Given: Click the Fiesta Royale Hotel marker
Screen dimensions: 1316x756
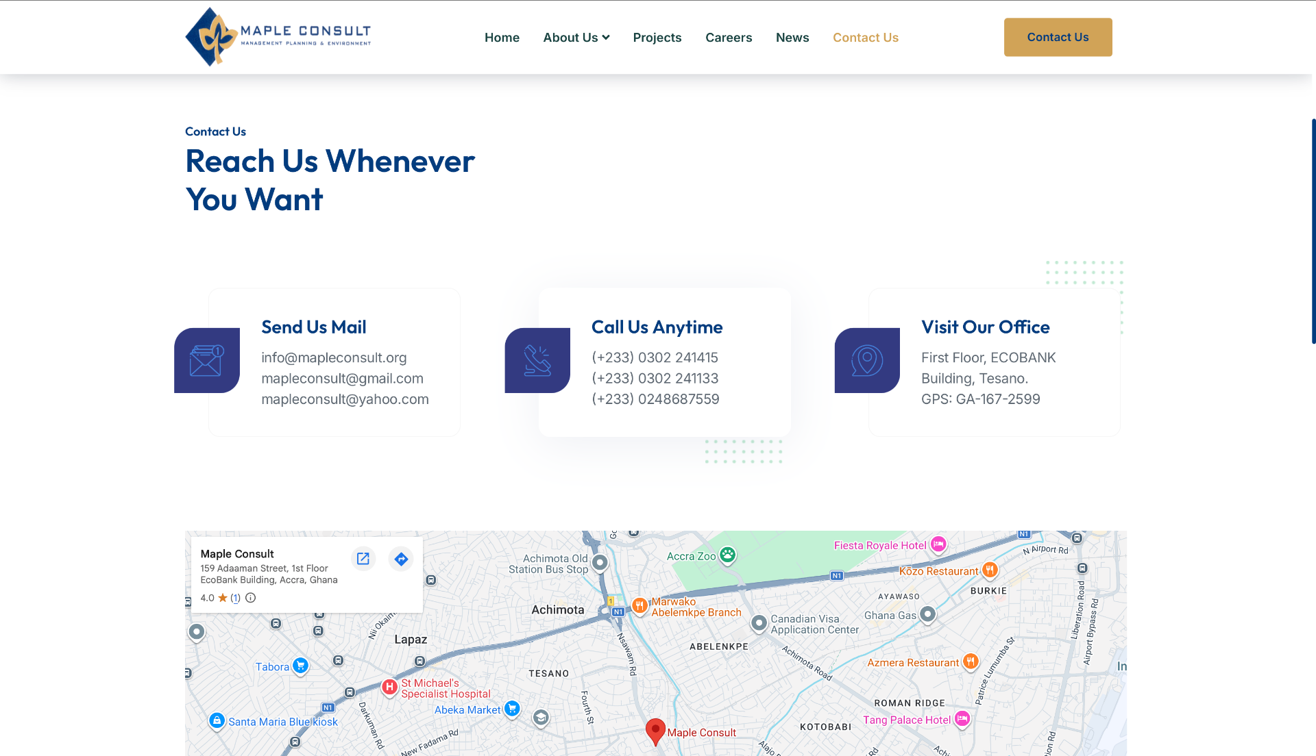Looking at the screenshot, I should point(938,544).
